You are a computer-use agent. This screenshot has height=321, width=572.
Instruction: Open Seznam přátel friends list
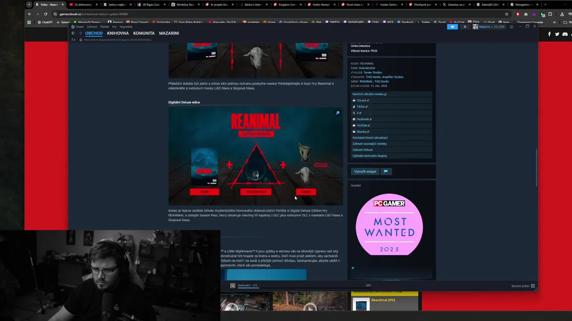tap(523, 286)
